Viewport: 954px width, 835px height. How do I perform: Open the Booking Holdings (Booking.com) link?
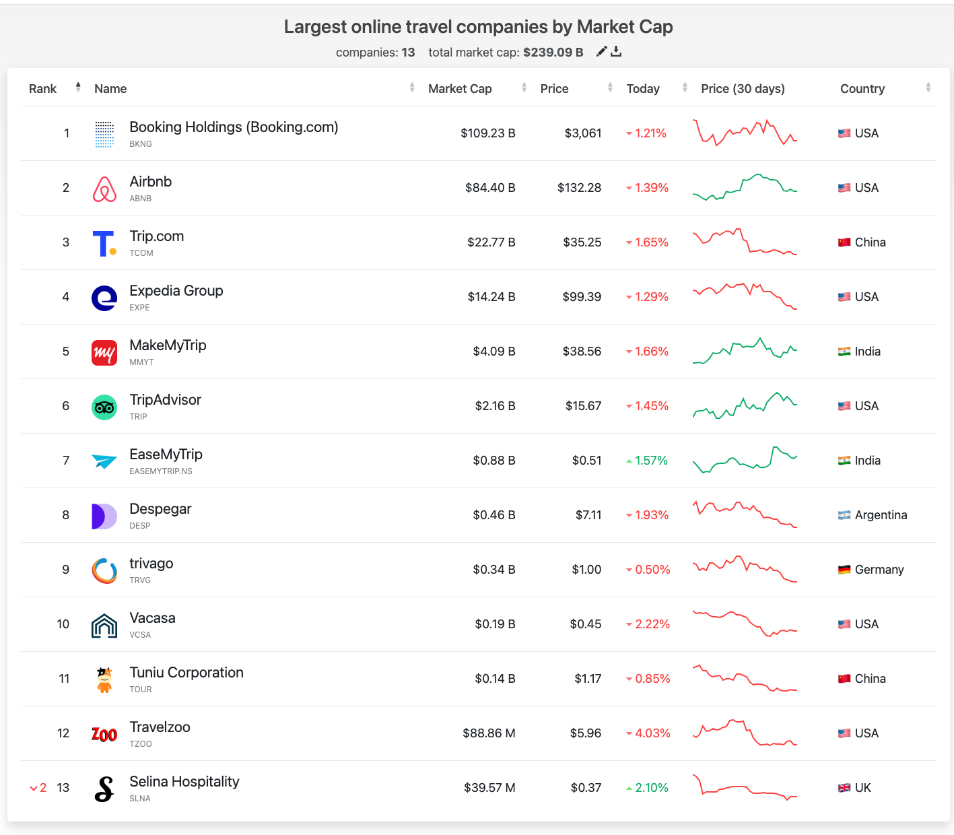click(x=234, y=127)
